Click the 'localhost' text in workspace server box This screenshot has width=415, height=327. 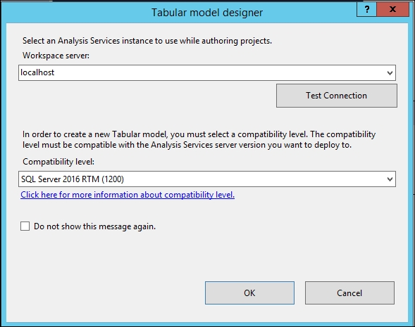pyautogui.click(x=37, y=72)
